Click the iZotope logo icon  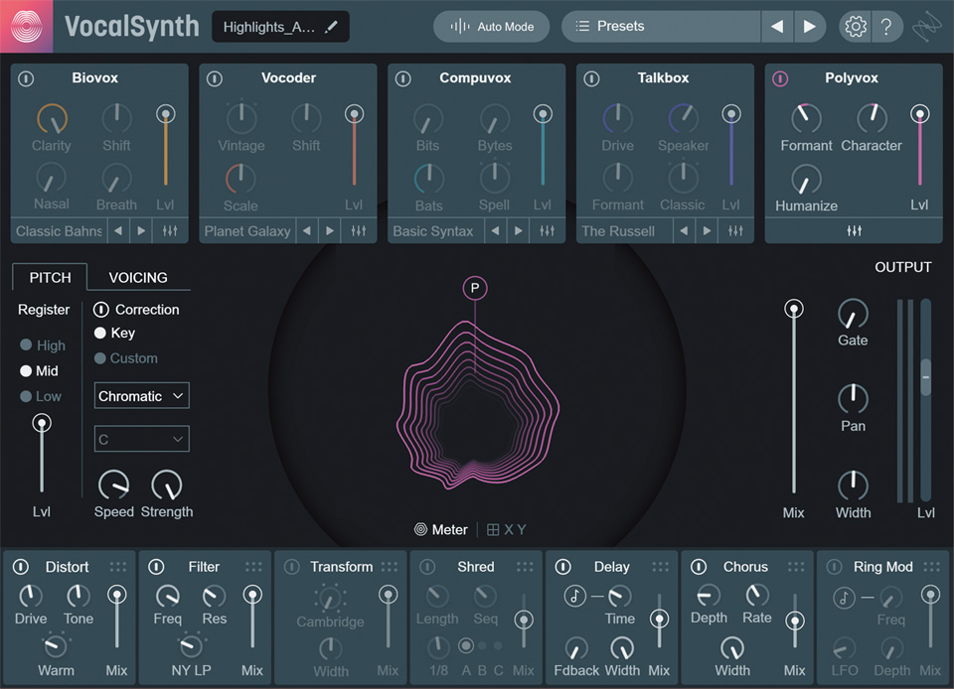pos(926,27)
